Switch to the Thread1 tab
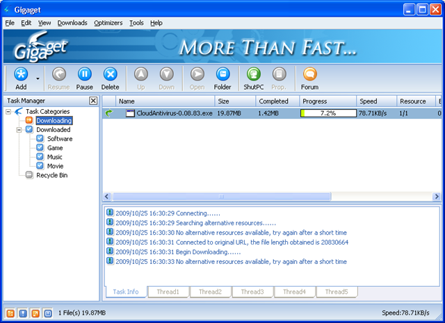The height and width of the screenshot is (323, 445). tap(168, 292)
